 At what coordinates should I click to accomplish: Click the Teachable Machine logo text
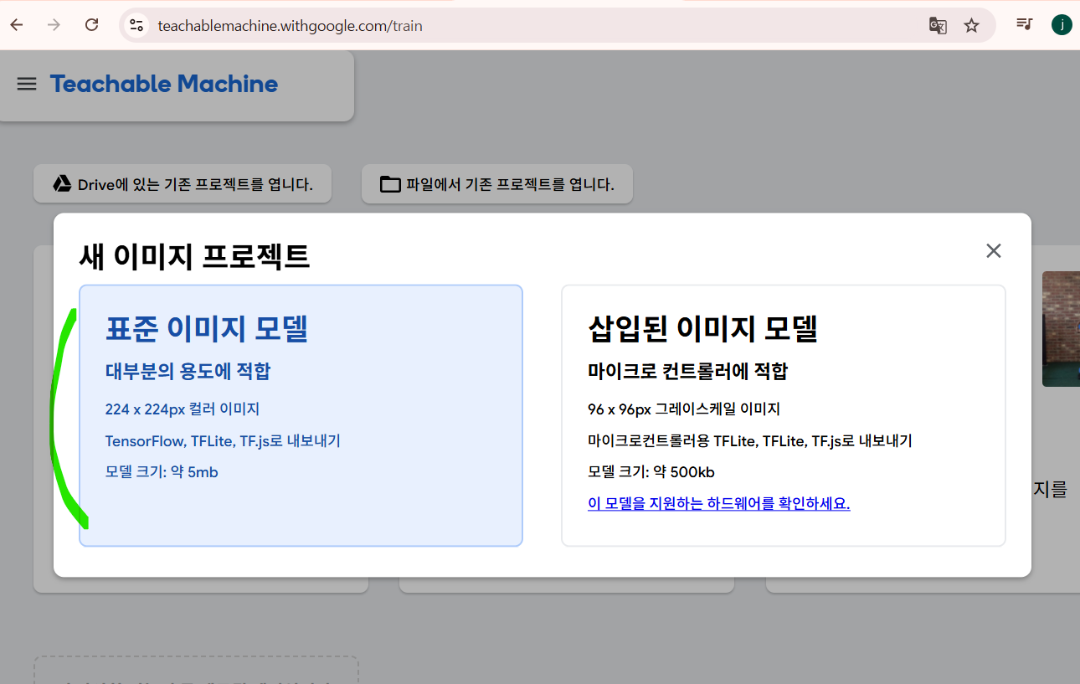coord(164,84)
